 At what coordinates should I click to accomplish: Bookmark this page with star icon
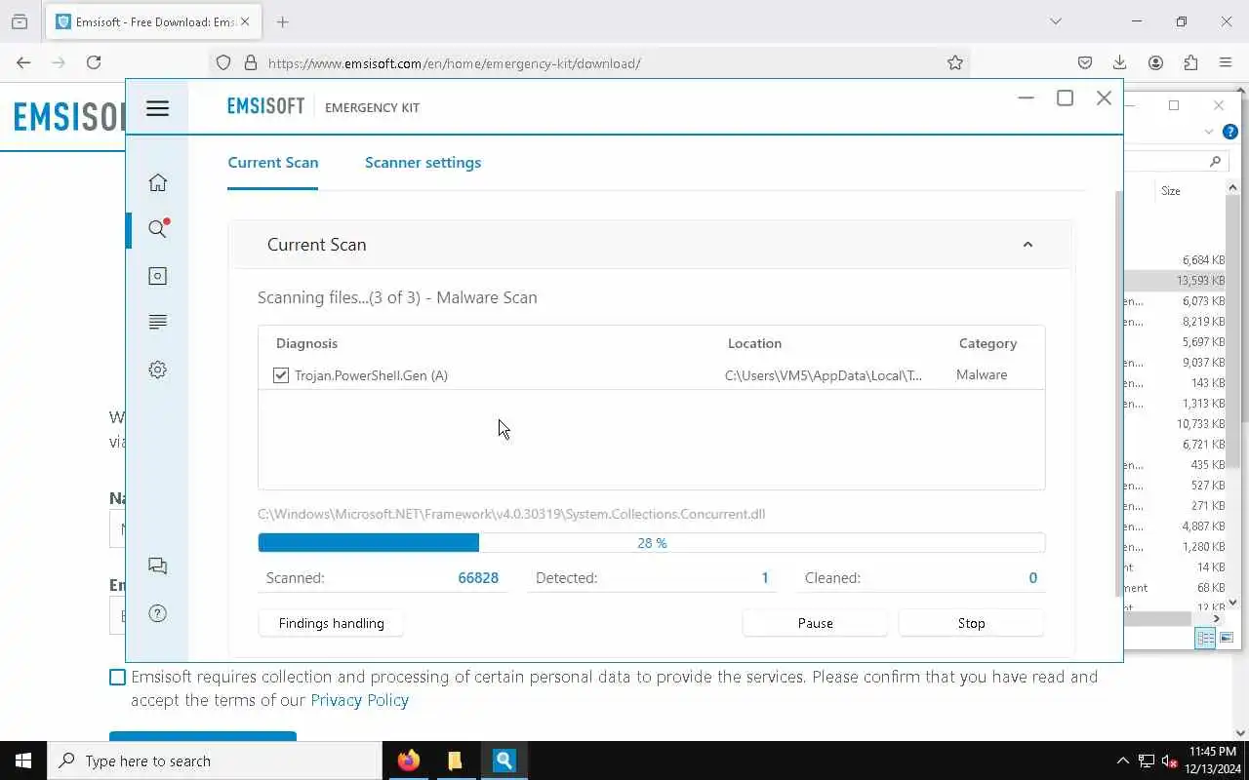955,62
